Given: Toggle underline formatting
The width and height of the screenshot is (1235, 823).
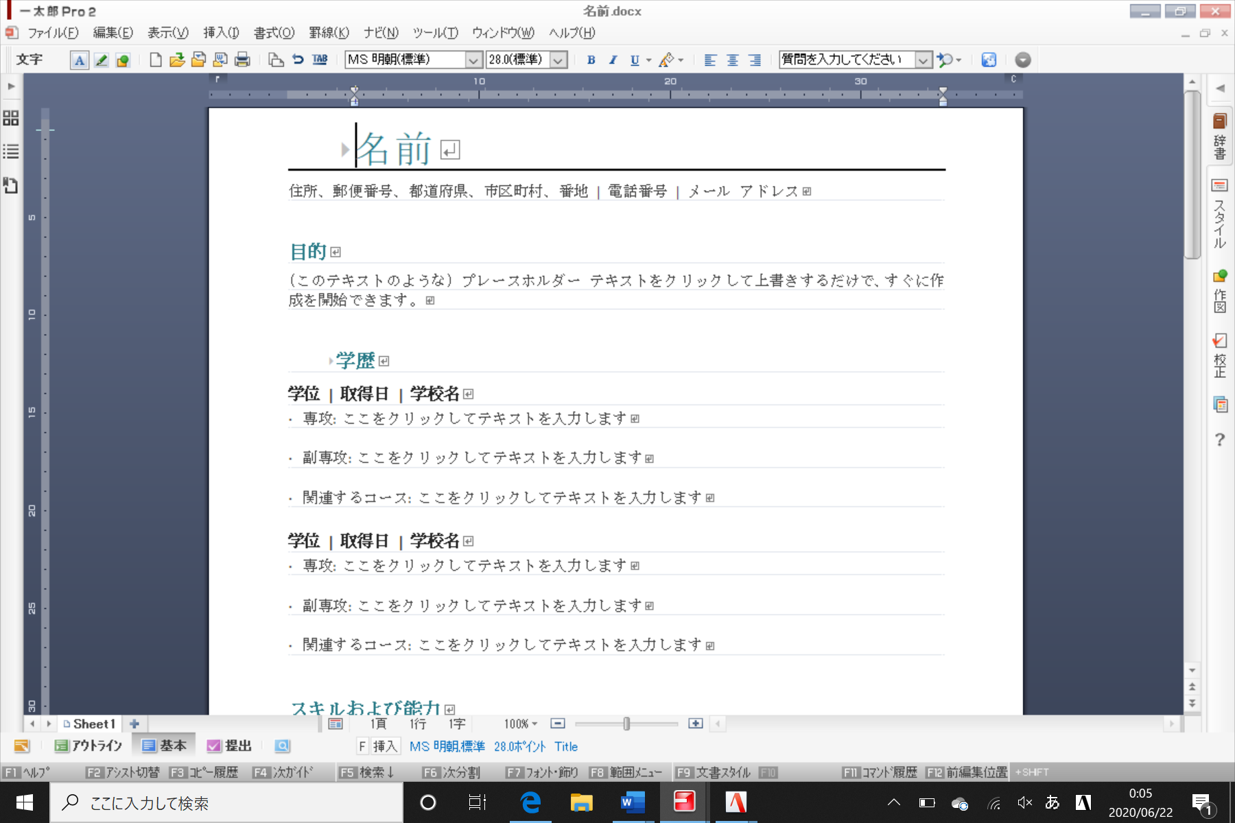Looking at the screenshot, I should pyautogui.click(x=635, y=60).
